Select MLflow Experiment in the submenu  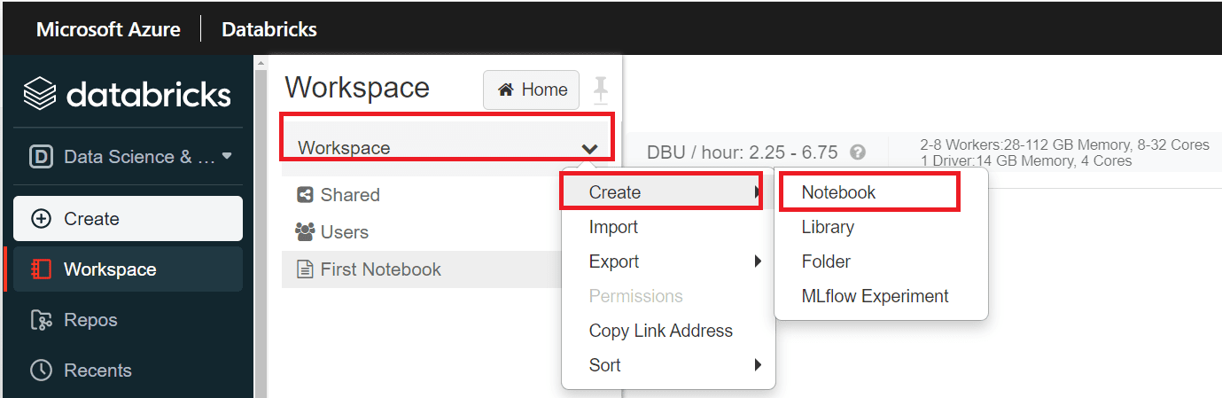point(875,296)
